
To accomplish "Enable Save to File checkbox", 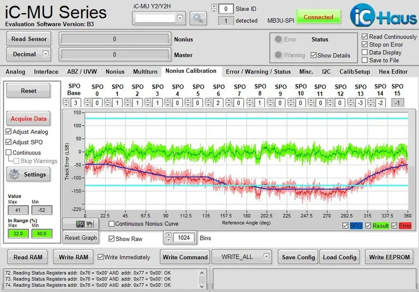I will [x=364, y=60].
